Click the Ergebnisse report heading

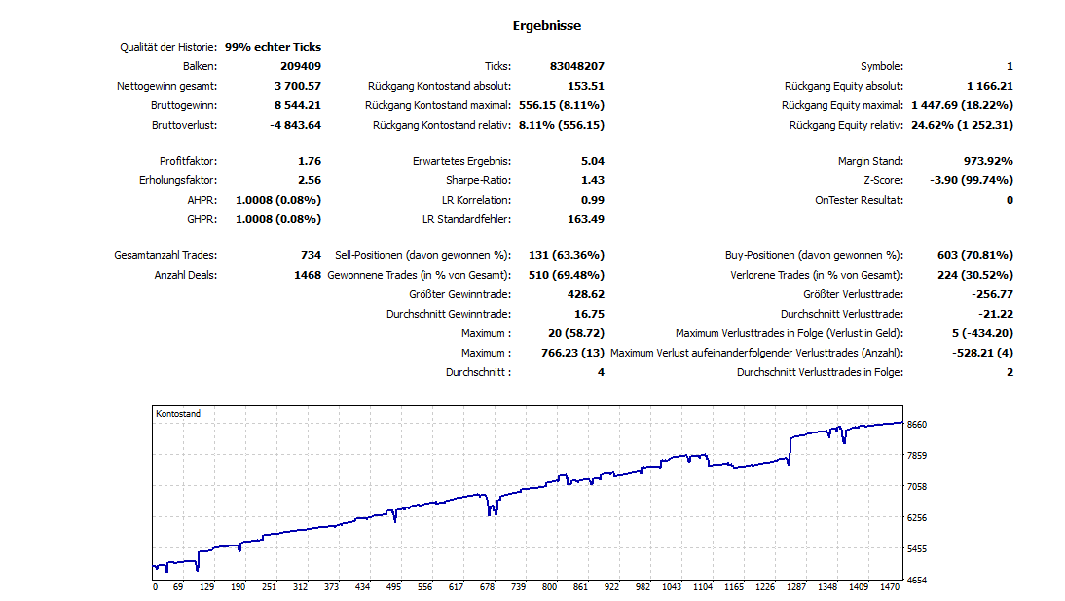point(546,26)
